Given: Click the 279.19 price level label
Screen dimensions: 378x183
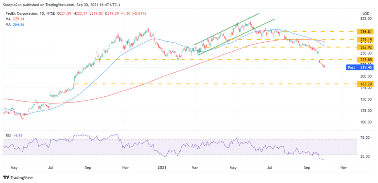Looking at the screenshot, I should click(x=366, y=39).
